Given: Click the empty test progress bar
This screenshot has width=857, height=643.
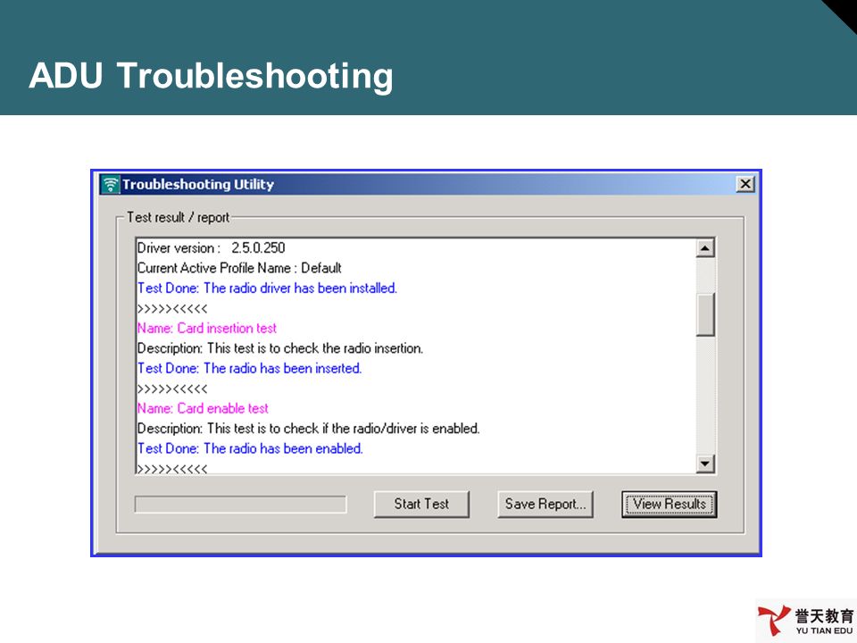Looking at the screenshot, I should pos(240,504).
